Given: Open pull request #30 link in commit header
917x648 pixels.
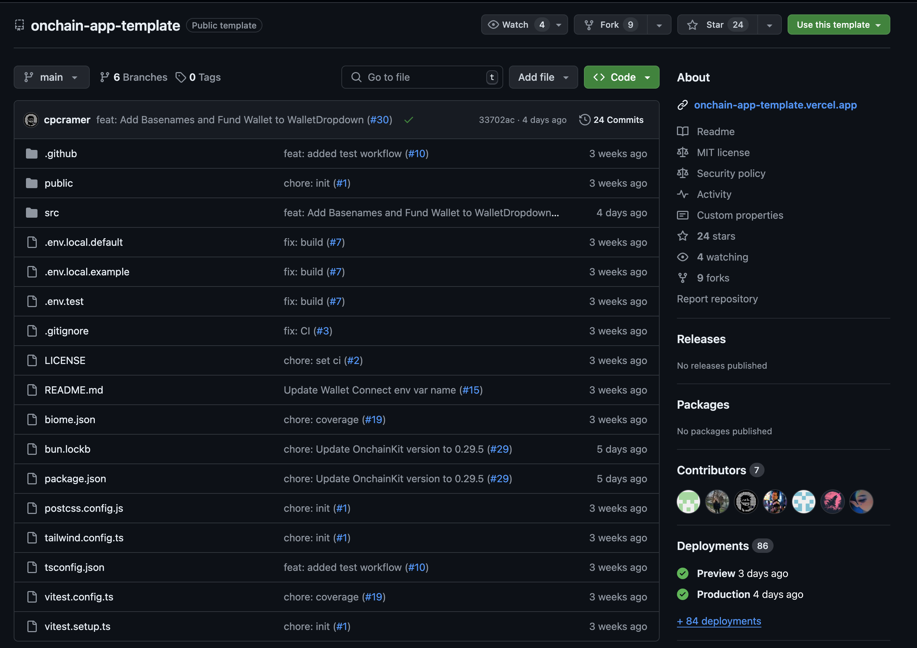Looking at the screenshot, I should (x=380, y=120).
